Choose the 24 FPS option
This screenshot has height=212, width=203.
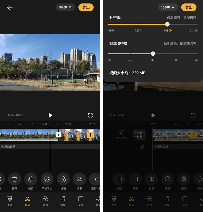pyautogui.click(x=110, y=60)
